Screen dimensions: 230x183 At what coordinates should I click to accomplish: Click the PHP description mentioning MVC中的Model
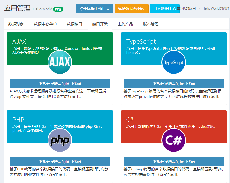click(57, 129)
